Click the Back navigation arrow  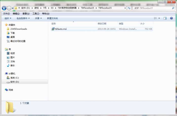tap(4, 8)
